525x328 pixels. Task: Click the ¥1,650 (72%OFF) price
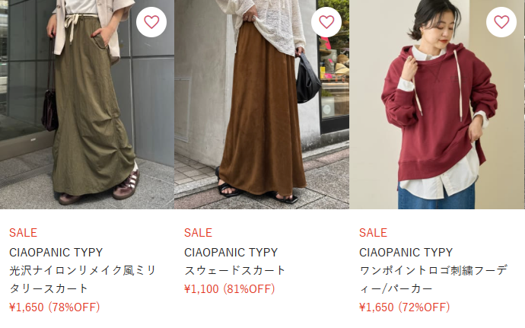pos(405,307)
